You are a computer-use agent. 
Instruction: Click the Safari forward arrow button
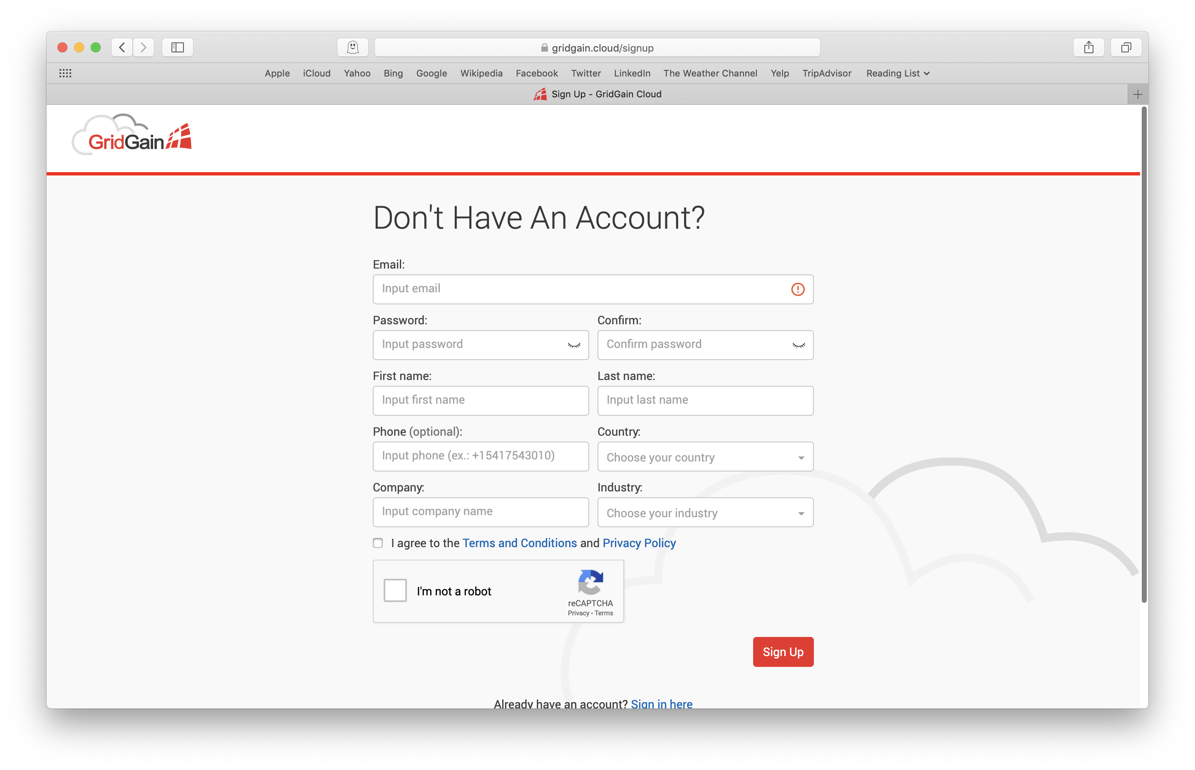click(144, 47)
